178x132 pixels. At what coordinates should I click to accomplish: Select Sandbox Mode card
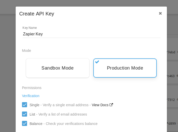(x=58, y=68)
